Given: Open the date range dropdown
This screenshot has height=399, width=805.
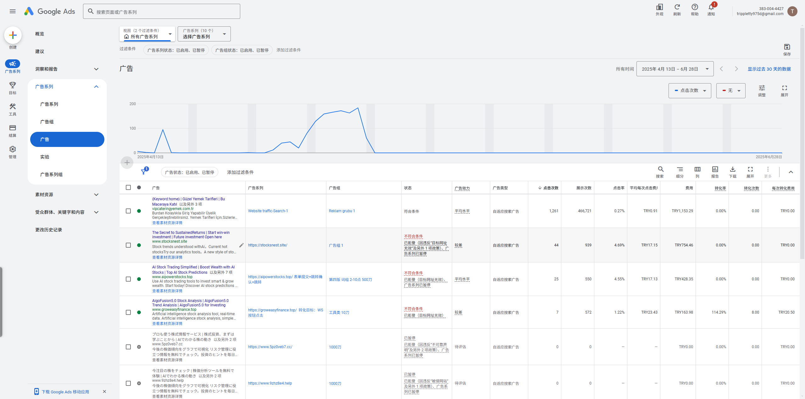Looking at the screenshot, I should click(x=675, y=69).
